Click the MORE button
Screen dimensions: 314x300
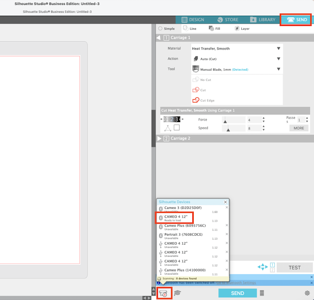coord(299,128)
